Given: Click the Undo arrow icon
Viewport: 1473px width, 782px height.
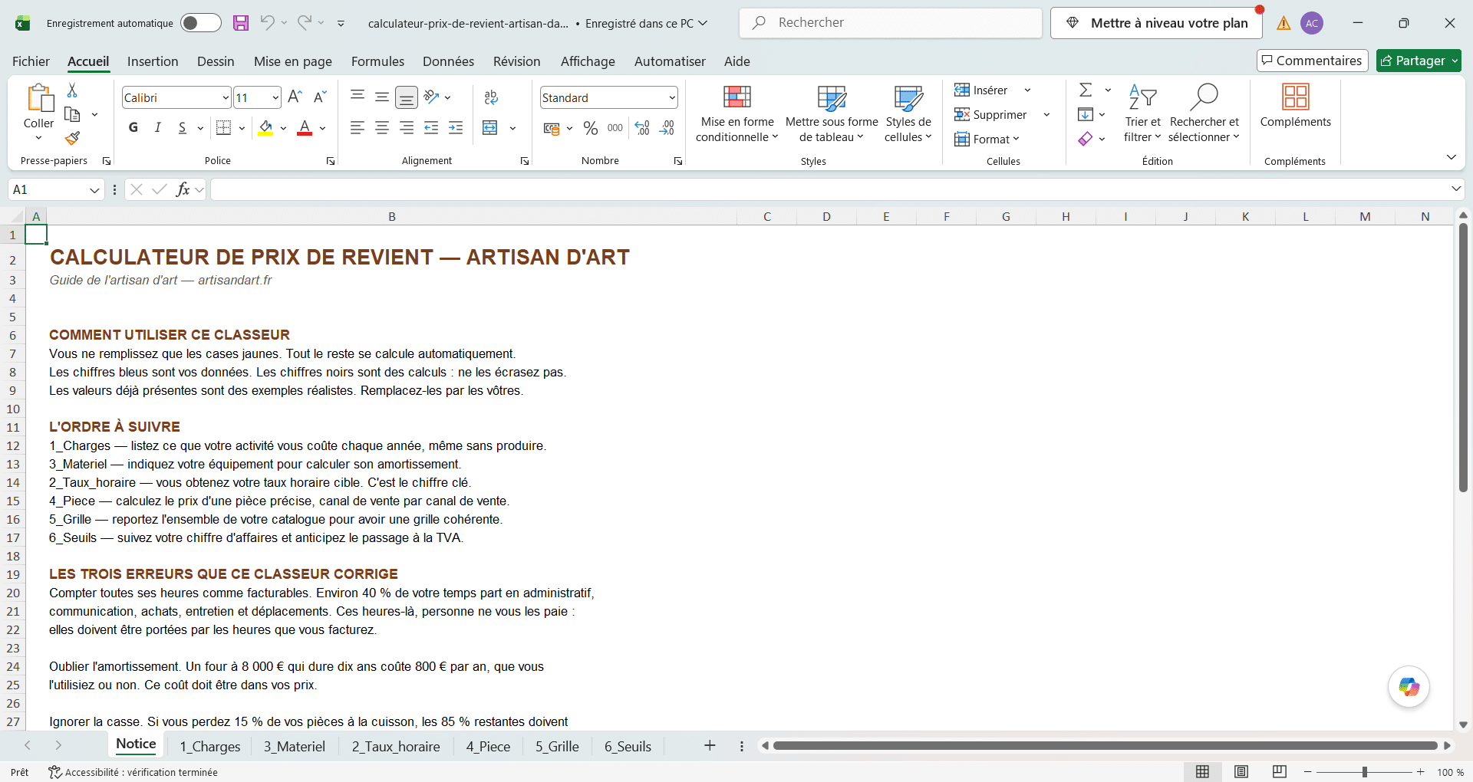Looking at the screenshot, I should pos(266,23).
